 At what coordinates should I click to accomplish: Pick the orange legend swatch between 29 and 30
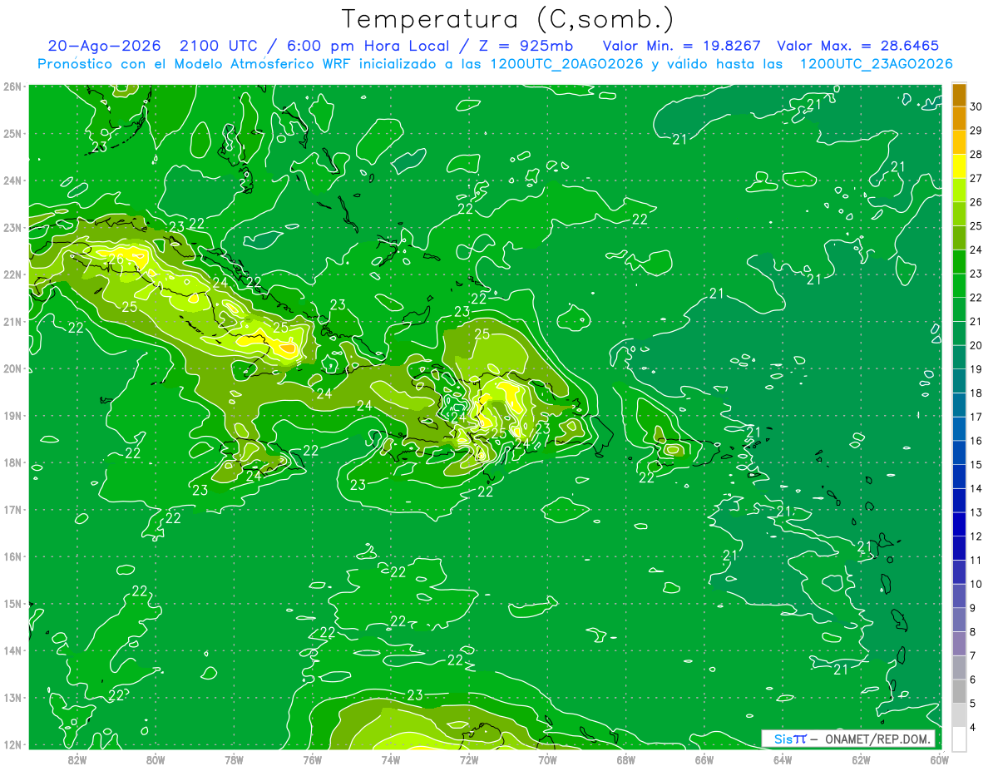[959, 119]
